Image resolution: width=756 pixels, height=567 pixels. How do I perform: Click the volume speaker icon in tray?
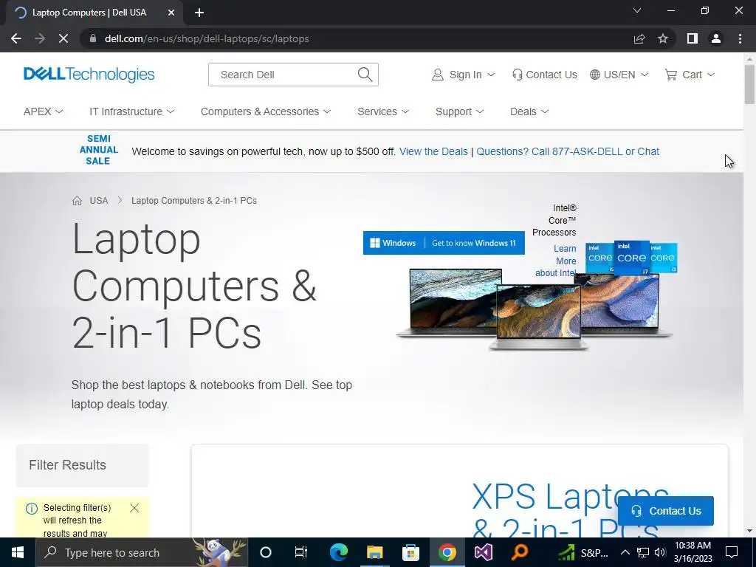[660, 552]
